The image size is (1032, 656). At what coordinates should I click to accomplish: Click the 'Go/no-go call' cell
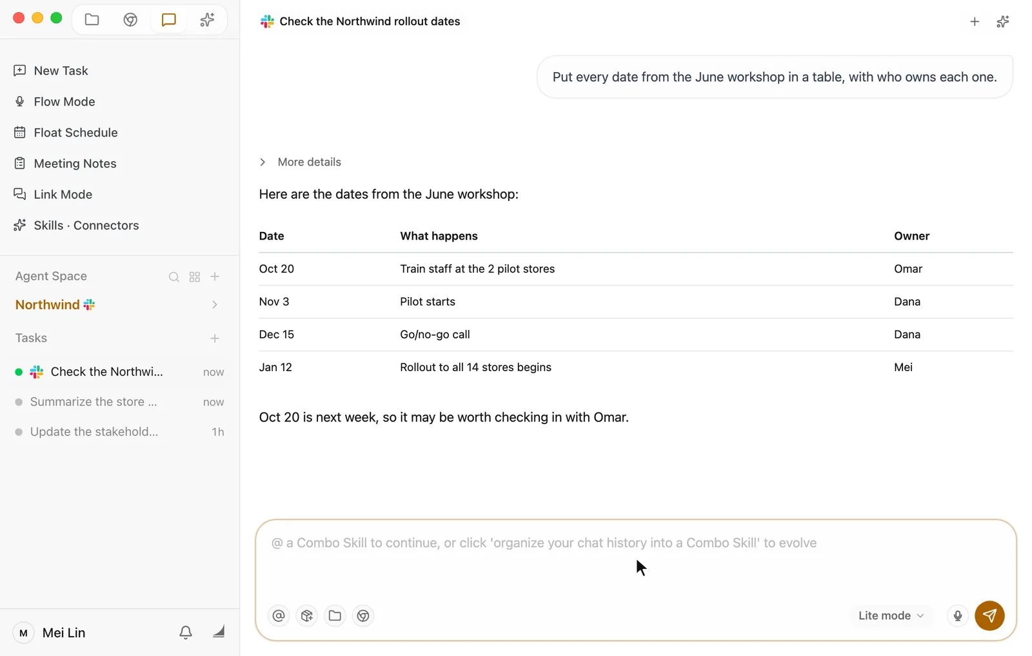(435, 334)
